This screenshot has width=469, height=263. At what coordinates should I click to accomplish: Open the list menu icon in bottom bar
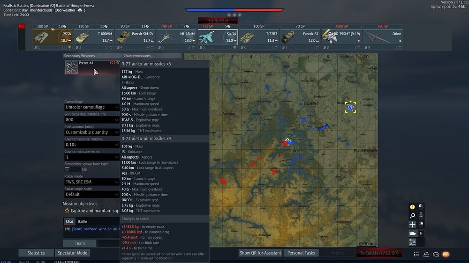point(416,255)
